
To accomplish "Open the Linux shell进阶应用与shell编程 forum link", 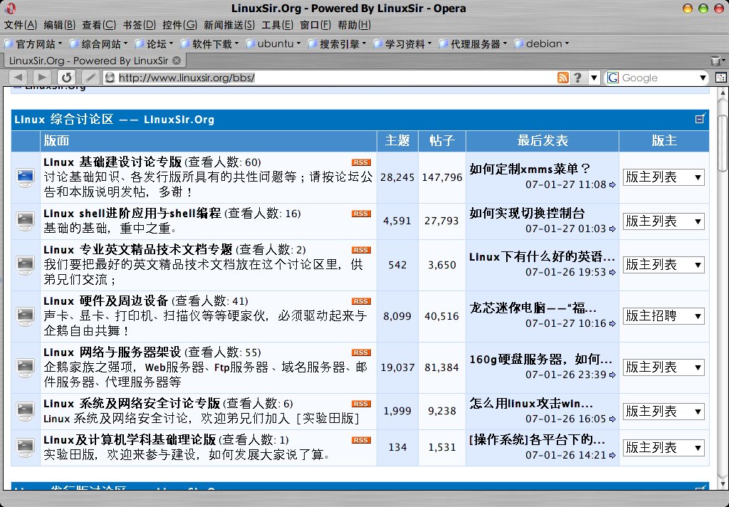I will pyautogui.click(x=132, y=213).
